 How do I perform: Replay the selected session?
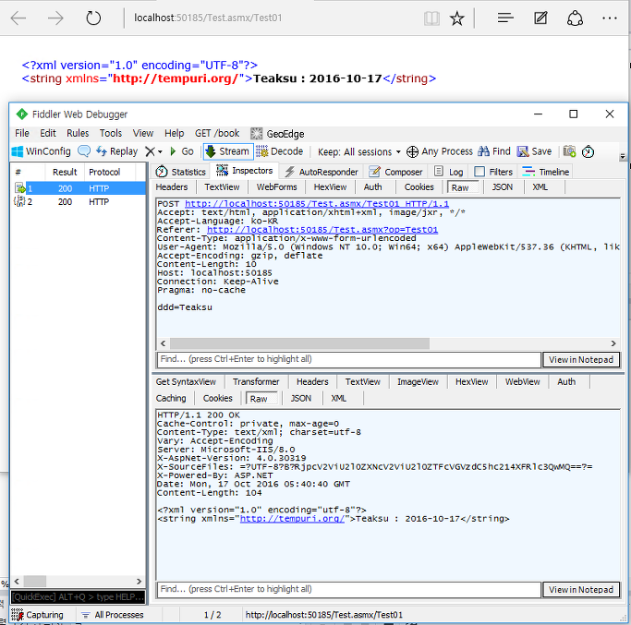[x=116, y=151]
